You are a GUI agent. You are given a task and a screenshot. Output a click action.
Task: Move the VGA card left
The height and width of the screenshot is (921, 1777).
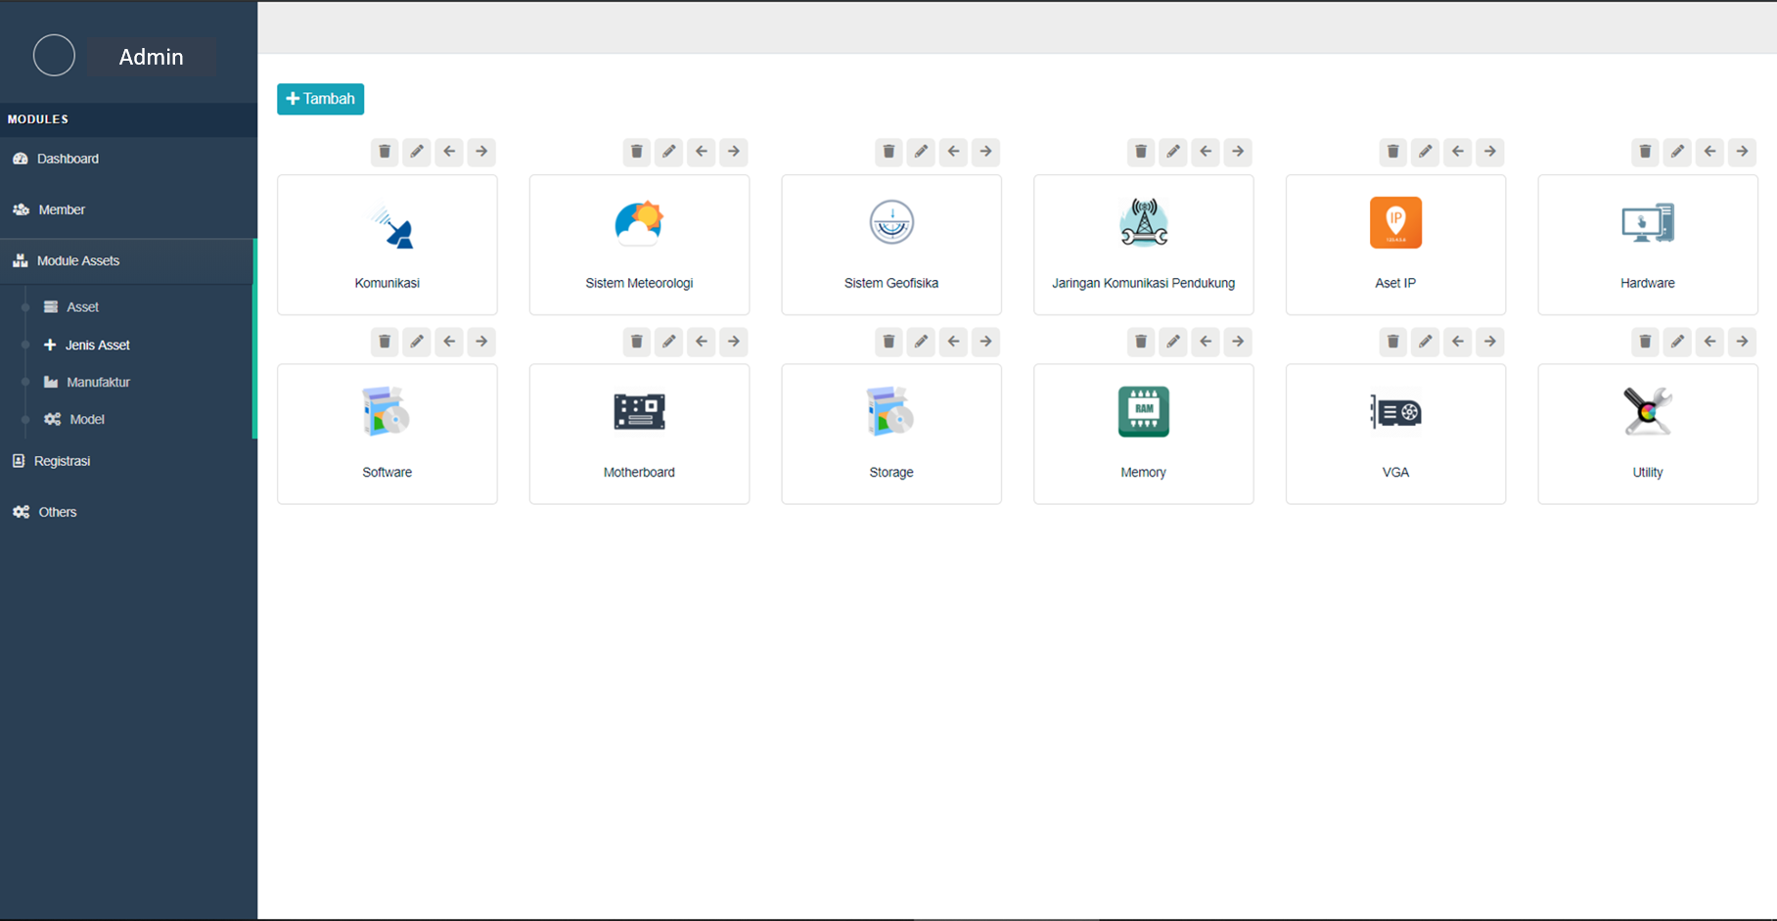pyautogui.click(x=1457, y=342)
